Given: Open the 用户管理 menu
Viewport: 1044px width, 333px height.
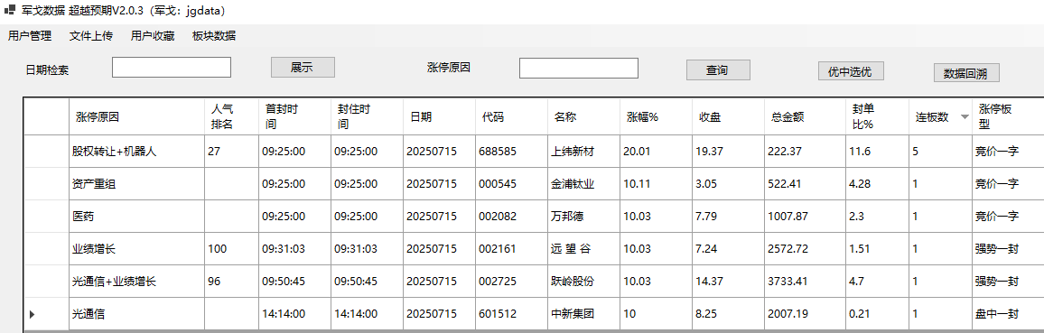Looking at the screenshot, I should tap(29, 37).
